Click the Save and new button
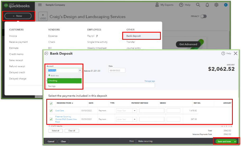Viewport: 241px width, 146px height. (224, 141)
